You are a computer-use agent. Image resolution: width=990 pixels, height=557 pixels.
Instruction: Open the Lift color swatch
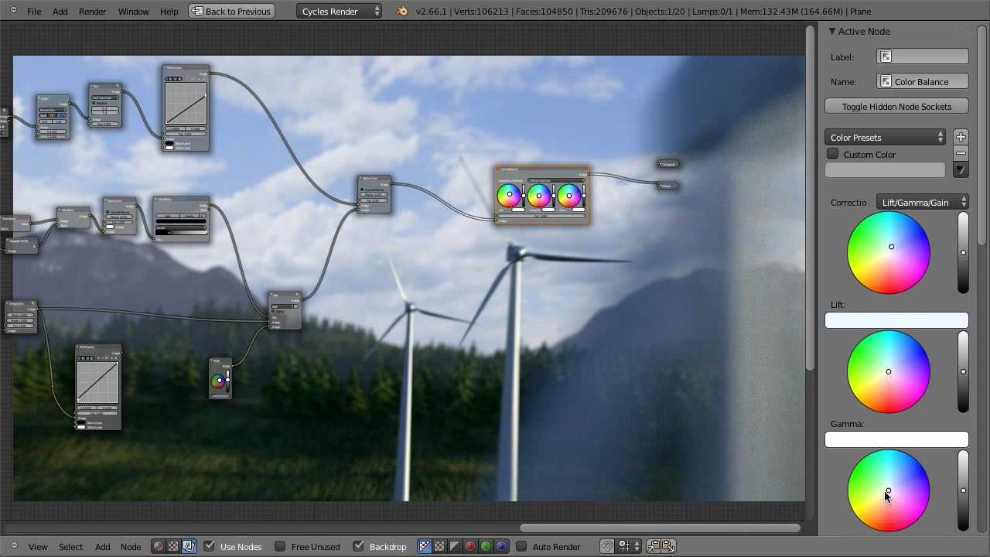point(896,320)
